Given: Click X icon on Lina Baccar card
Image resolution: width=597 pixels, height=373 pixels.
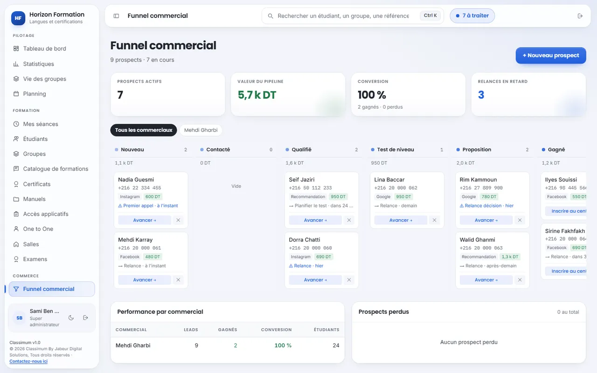Looking at the screenshot, I should (434, 220).
